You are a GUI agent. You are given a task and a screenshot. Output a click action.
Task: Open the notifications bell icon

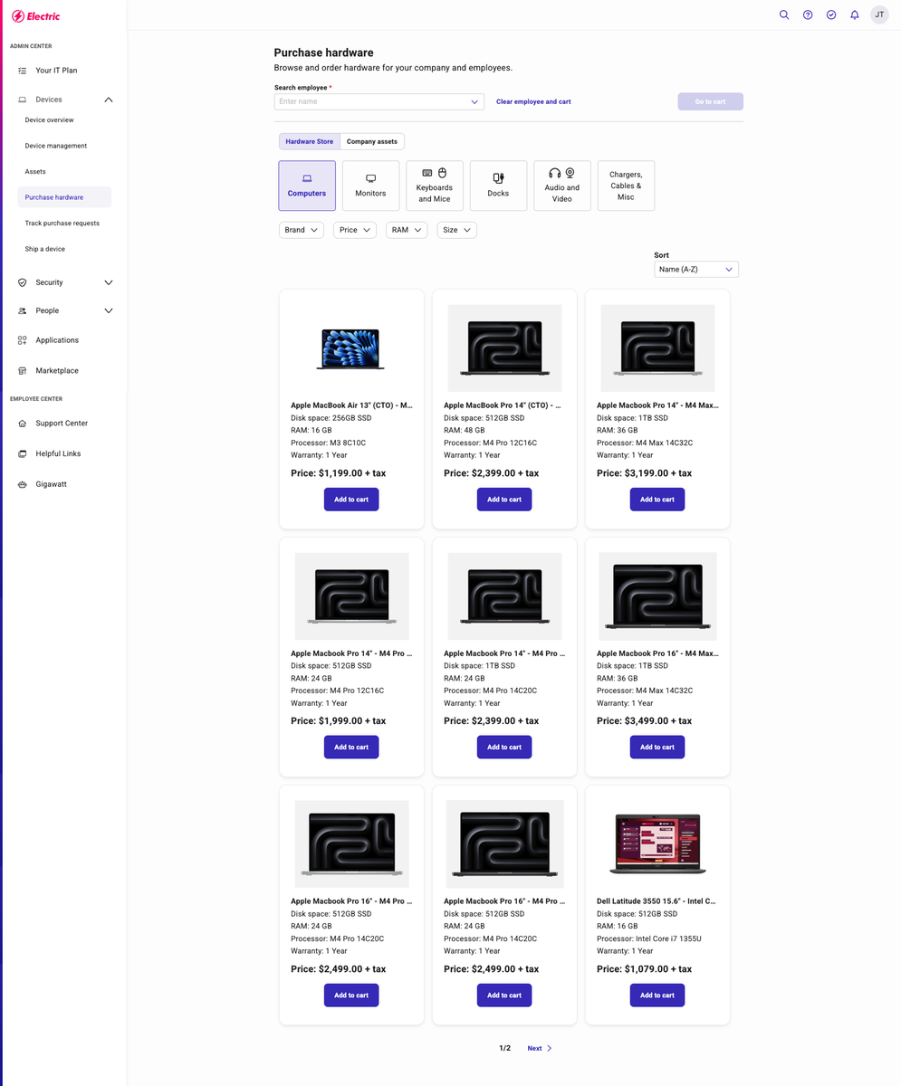point(854,14)
